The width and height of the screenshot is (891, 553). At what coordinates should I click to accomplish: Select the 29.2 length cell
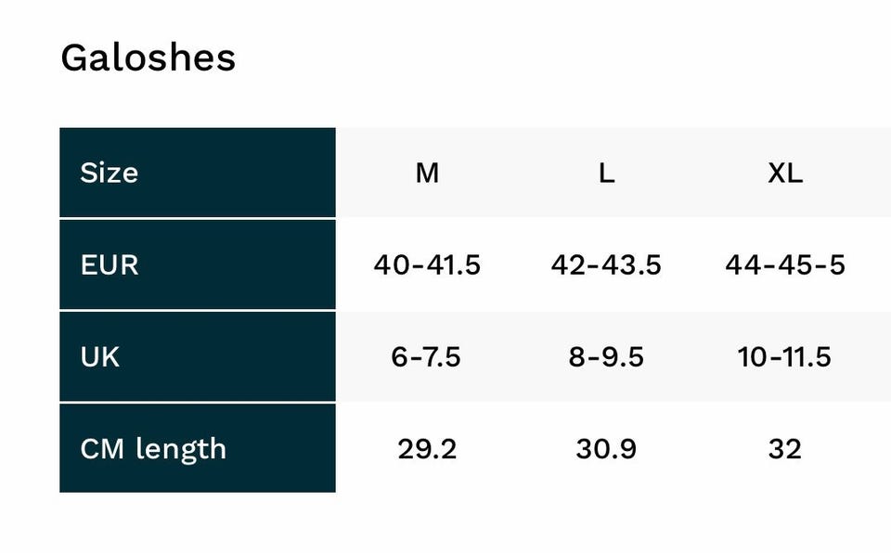point(427,448)
